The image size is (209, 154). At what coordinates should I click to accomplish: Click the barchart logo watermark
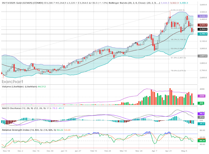[12, 82]
